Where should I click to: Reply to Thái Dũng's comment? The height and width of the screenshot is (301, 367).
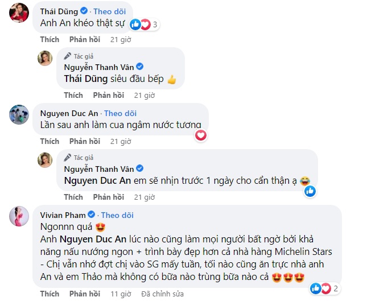(x=85, y=39)
